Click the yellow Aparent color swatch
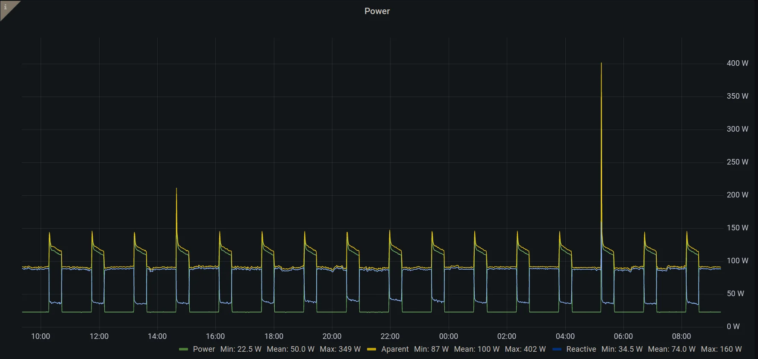This screenshot has height=359, width=758. (372, 350)
